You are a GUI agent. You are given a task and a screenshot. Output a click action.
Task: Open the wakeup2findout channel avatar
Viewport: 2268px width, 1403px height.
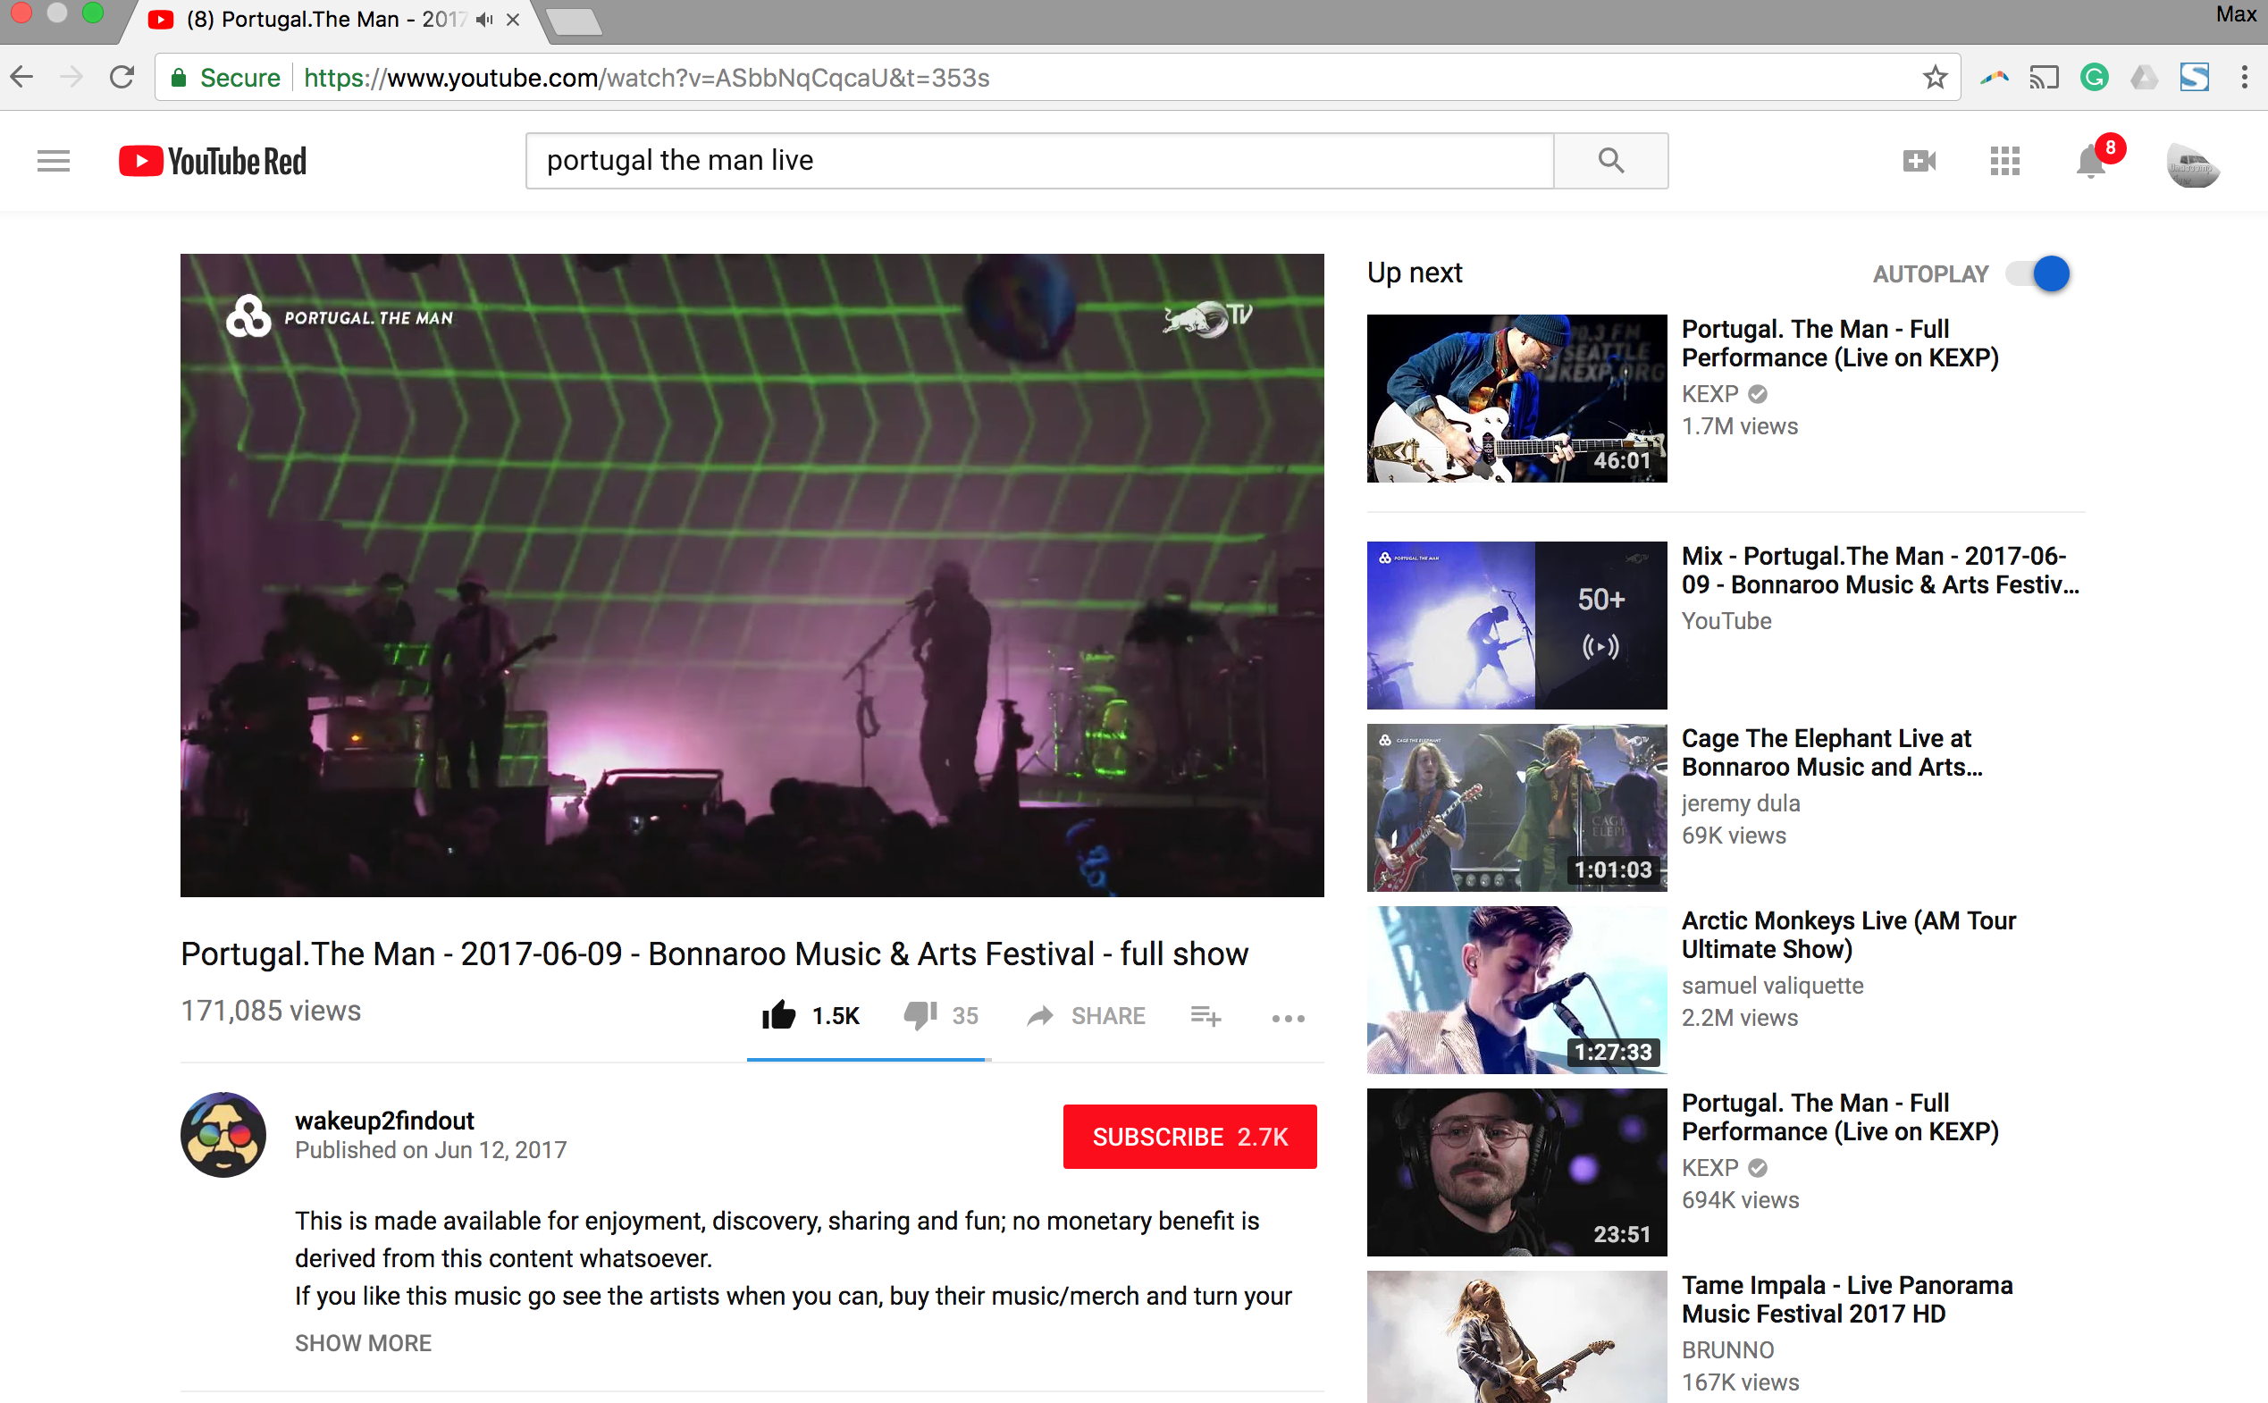click(x=223, y=1135)
